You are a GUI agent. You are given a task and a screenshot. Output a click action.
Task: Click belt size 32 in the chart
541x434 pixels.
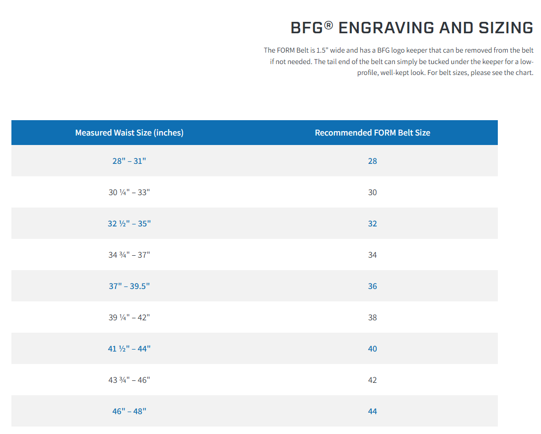372,223
